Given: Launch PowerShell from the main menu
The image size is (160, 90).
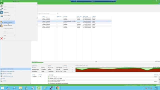Looking at the screenshot, I should (x=8, y=12).
